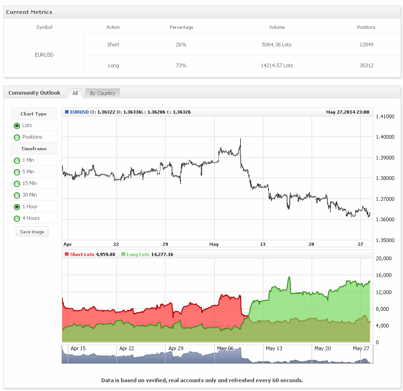403x391 pixels.
Task: Click the EURUSD label in chart header
Action: click(x=79, y=112)
